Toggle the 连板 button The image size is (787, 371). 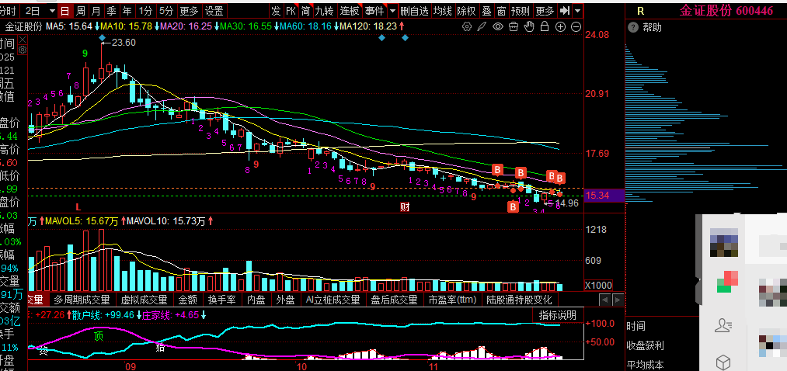[350, 11]
